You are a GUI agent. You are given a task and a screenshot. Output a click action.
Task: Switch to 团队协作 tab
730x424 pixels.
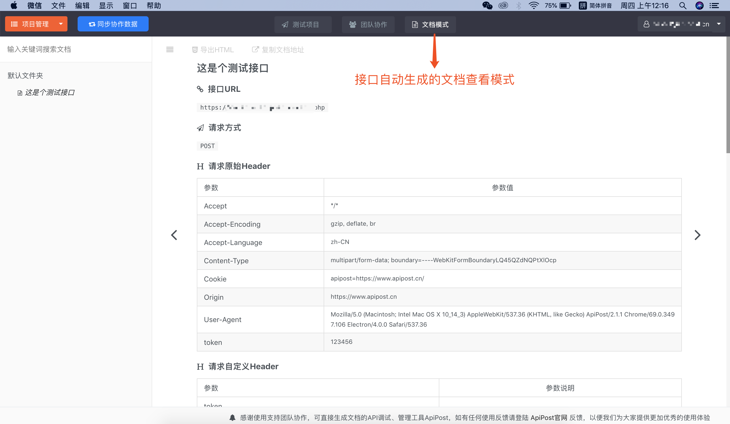368,24
